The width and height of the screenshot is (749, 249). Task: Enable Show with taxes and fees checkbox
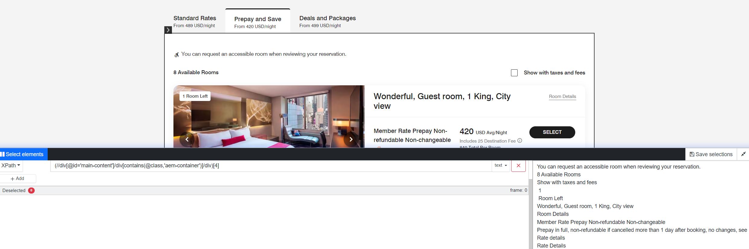click(x=514, y=73)
